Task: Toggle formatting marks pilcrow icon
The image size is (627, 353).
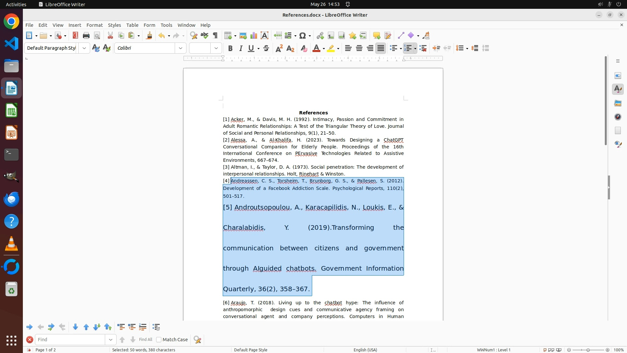Action: point(215,36)
